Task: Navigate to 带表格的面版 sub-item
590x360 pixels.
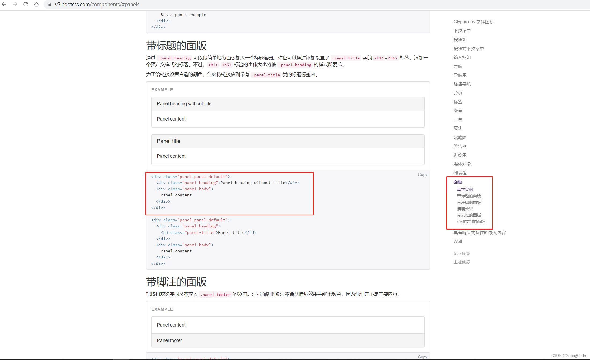Action: point(469,215)
